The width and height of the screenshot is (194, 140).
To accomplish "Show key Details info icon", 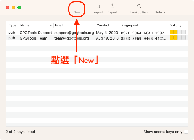I will tap(160, 6).
